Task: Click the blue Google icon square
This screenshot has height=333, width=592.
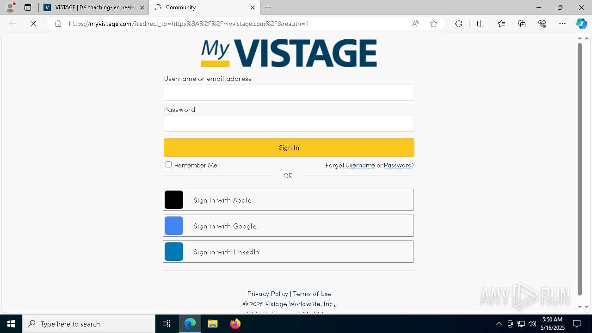Action: coord(174,226)
